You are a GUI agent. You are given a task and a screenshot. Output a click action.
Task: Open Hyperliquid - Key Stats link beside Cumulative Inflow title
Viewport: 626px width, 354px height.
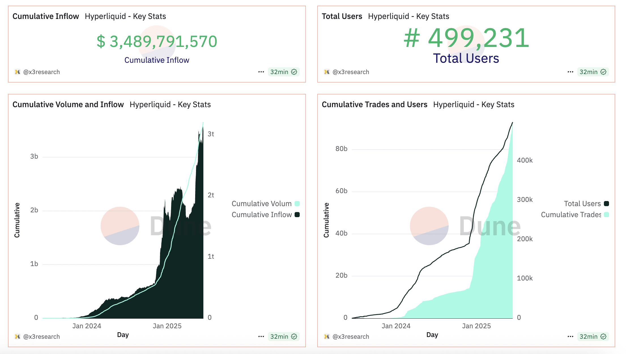pyautogui.click(x=125, y=16)
